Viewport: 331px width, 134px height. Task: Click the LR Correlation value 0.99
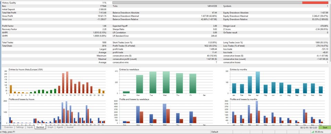[x=215, y=33]
